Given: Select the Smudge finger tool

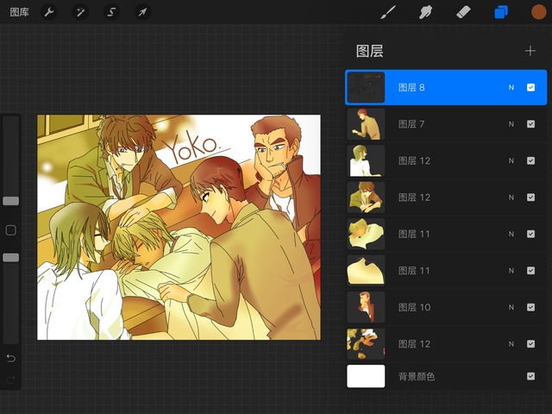Looking at the screenshot, I should point(425,12).
